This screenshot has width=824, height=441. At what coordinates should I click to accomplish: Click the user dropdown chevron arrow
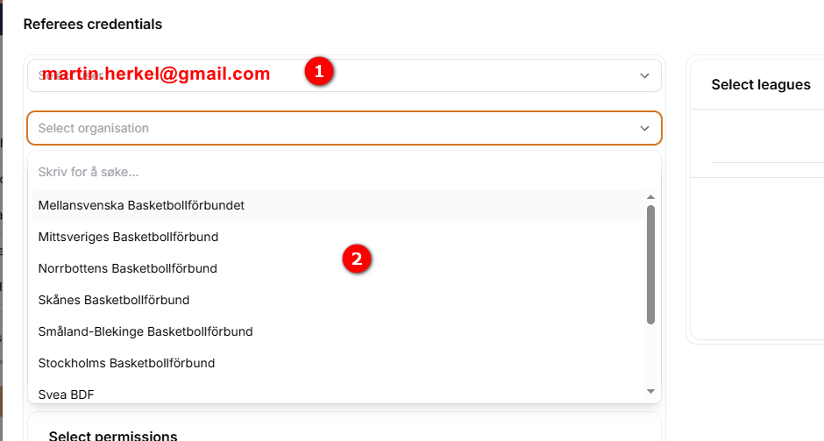[645, 75]
